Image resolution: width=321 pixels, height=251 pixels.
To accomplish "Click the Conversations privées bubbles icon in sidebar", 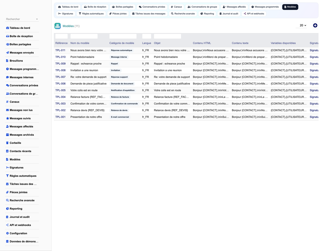I will 7,86.
